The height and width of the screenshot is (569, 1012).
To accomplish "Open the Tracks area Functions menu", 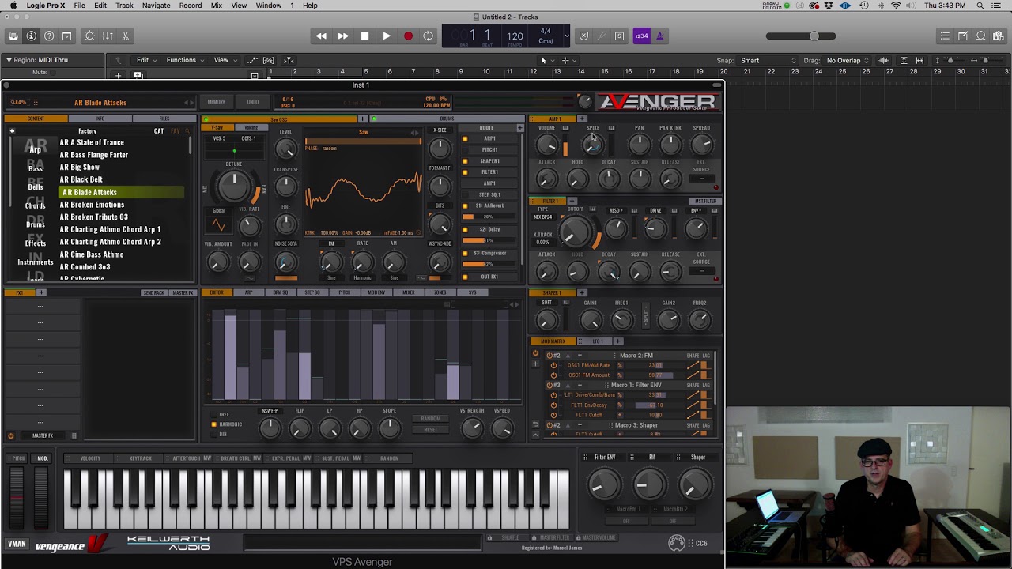I will click(184, 60).
